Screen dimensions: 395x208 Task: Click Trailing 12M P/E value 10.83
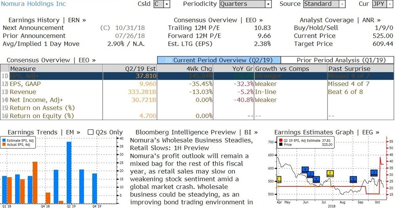[x=262, y=28]
